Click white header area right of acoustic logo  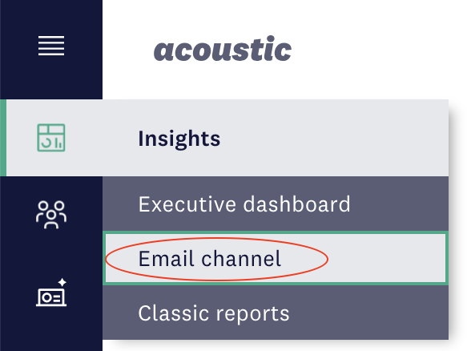point(378,49)
